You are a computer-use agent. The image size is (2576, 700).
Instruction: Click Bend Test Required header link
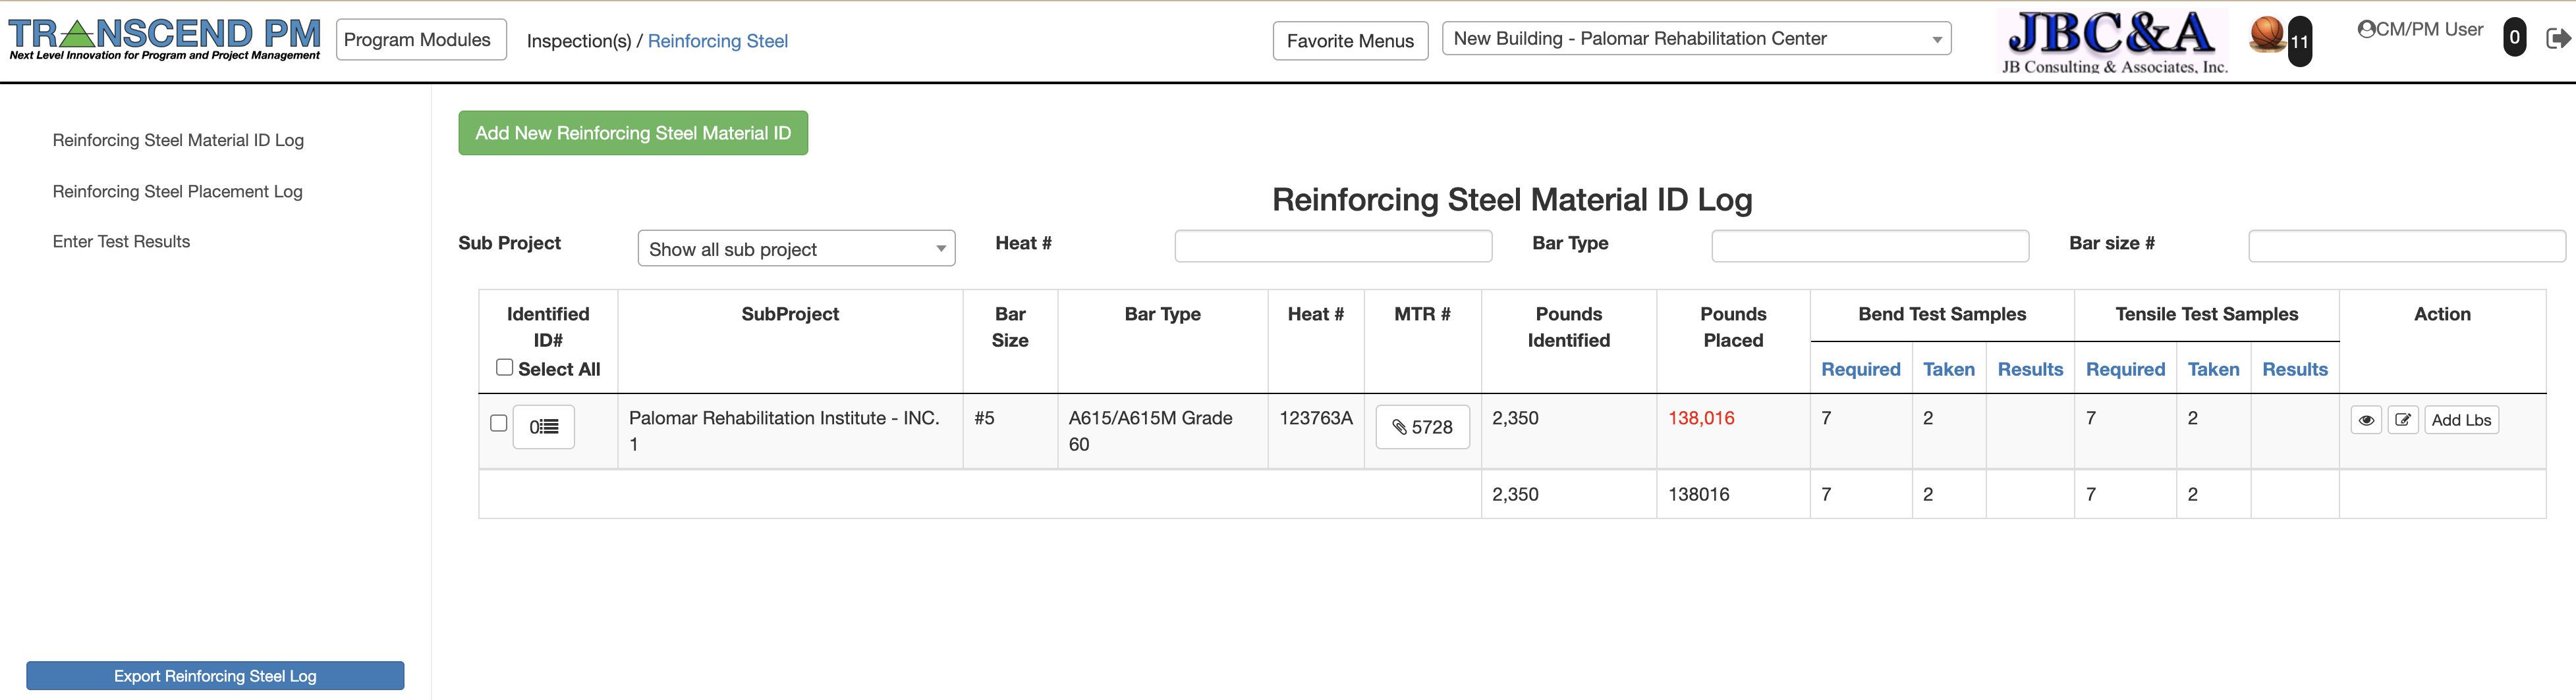click(x=1861, y=370)
